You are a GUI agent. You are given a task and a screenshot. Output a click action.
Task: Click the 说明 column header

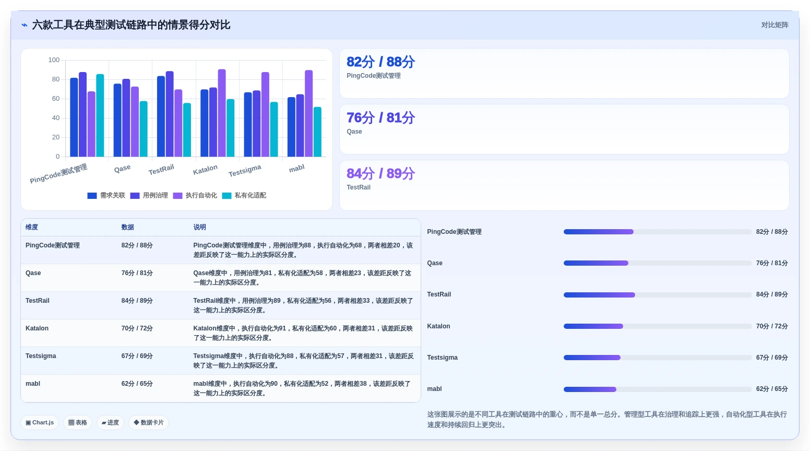200,227
